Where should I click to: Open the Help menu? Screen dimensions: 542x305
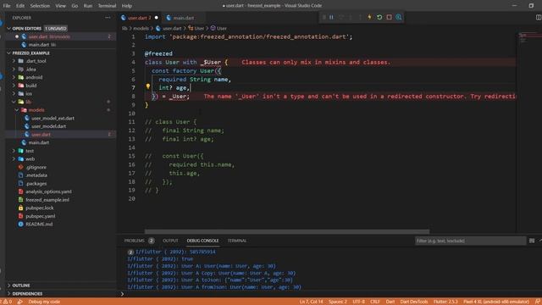click(x=127, y=6)
